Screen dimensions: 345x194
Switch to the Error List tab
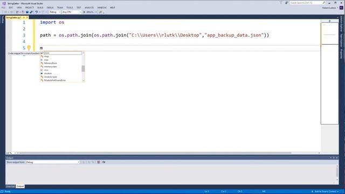10,186
